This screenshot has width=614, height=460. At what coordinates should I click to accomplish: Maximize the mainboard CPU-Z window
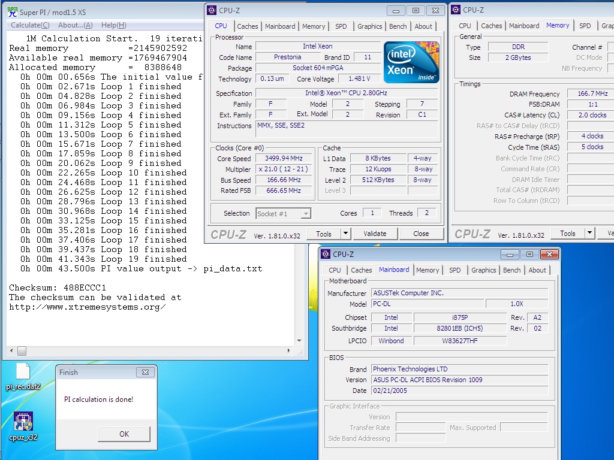tap(529, 254)
